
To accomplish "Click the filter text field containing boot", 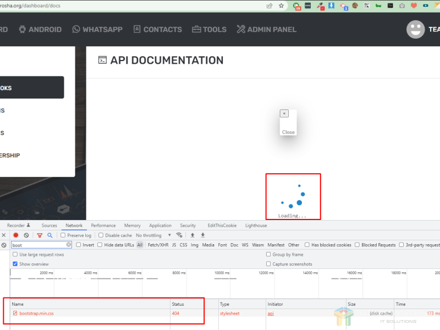I will [x=38, y=245].
